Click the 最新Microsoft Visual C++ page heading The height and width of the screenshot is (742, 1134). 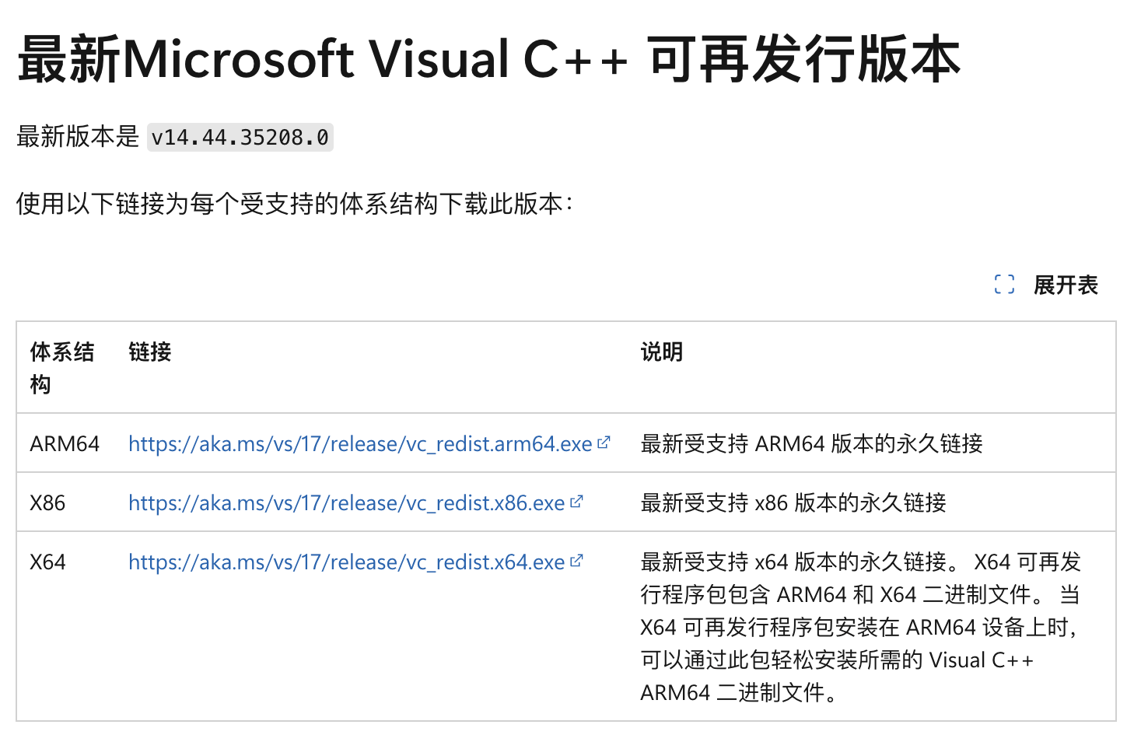coord(488,60)
